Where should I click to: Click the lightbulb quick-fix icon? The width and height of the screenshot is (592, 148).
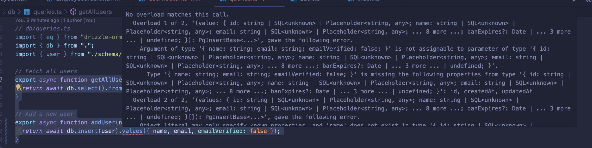pos(18,87)
